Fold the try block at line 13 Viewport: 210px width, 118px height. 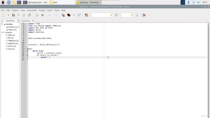[x=28, y=49]
